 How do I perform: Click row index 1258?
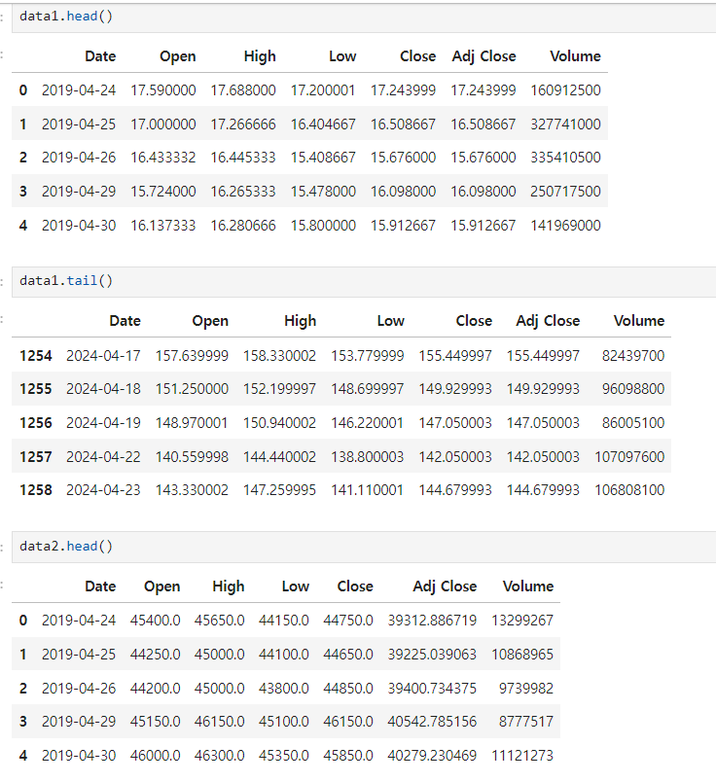coord(35,490)
